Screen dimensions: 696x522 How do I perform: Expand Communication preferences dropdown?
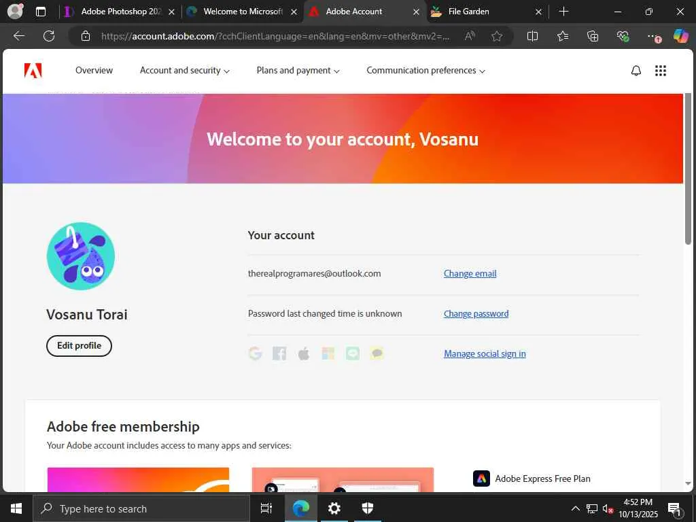point(425,71)
